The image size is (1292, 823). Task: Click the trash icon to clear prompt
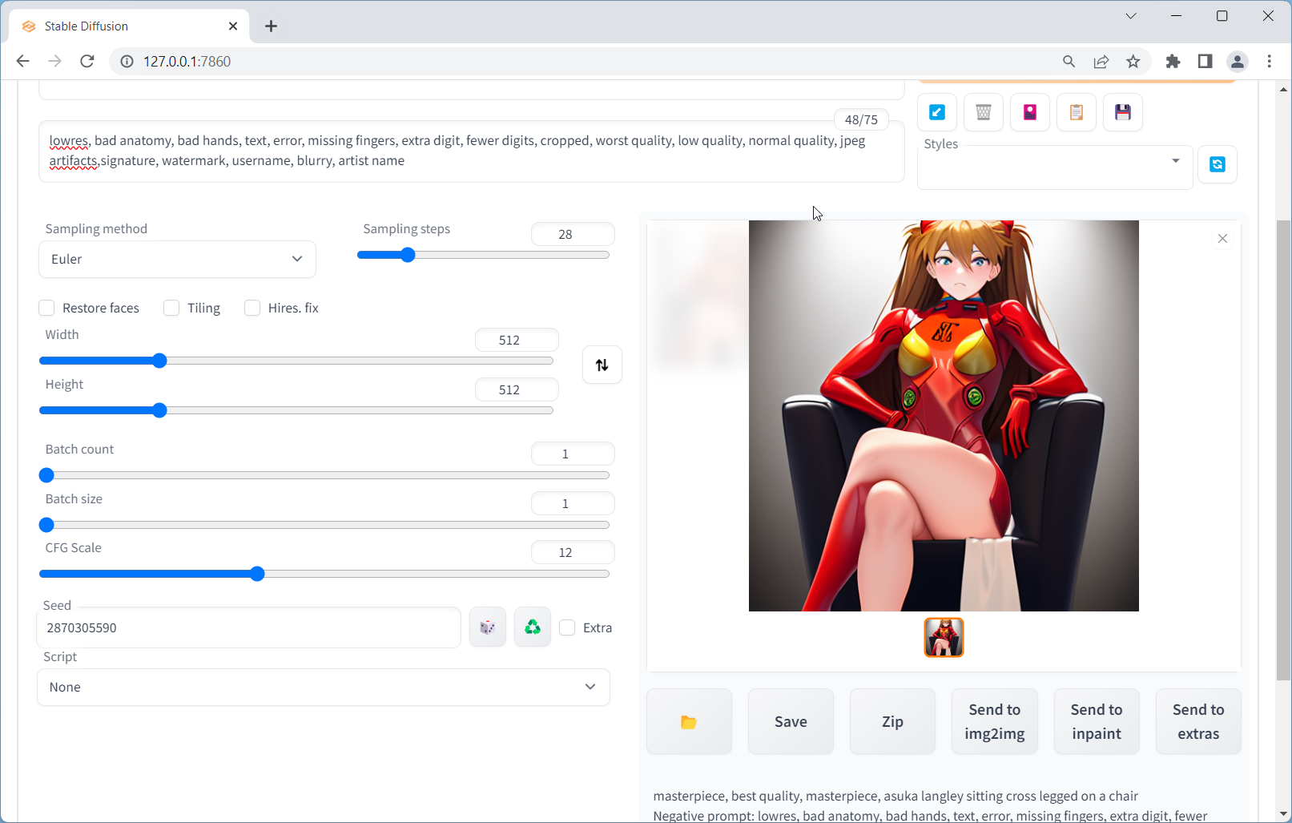click(x=984, y=112)
